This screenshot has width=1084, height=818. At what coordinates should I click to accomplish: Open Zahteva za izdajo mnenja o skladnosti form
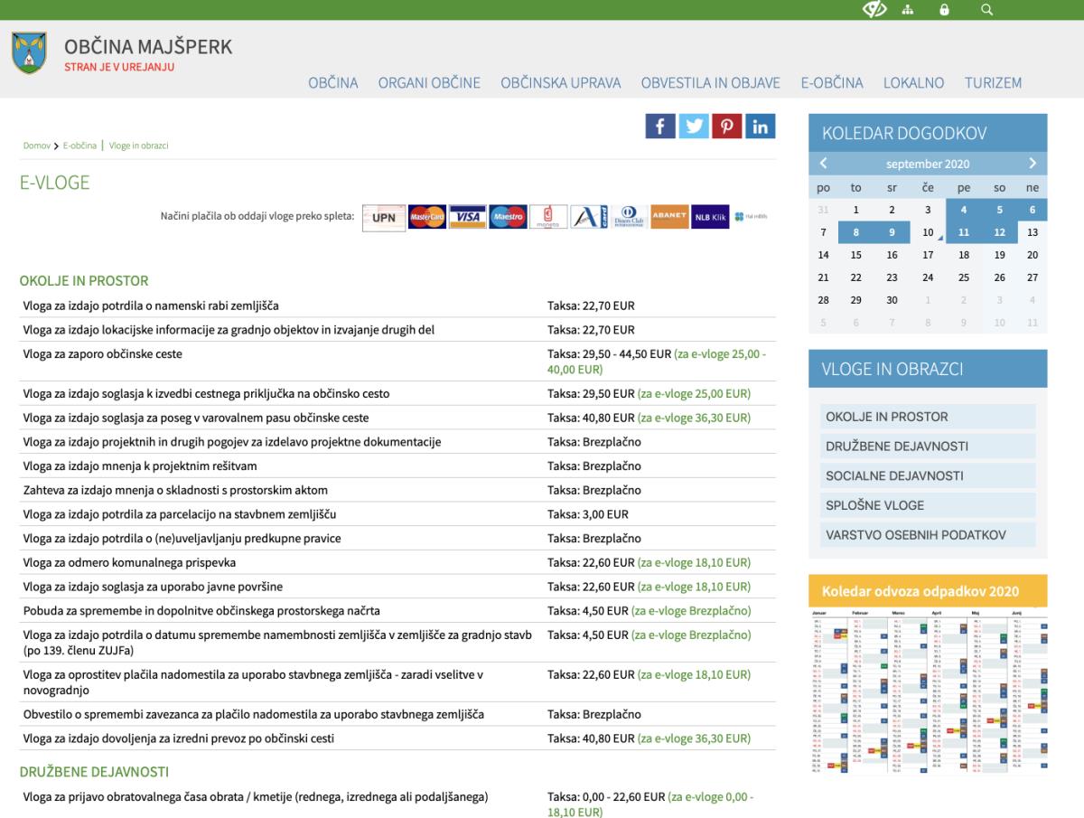(175, 490)
